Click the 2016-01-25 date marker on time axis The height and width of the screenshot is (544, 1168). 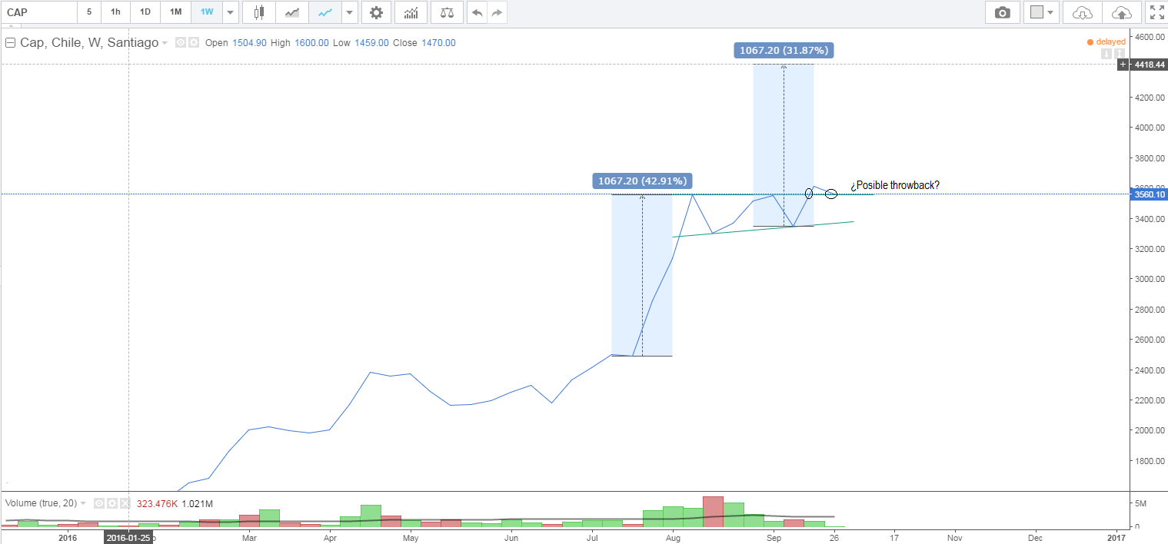tap(128, 537)
